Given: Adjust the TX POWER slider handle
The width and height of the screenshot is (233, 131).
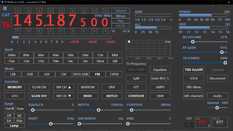Looking at the screenshot, I should point(225,63).
